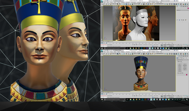Screen dimensions: 189x111
Task: Click Teapot button in lower Object Type rollout
Action: pyautogui.click(x=180, y=70)
